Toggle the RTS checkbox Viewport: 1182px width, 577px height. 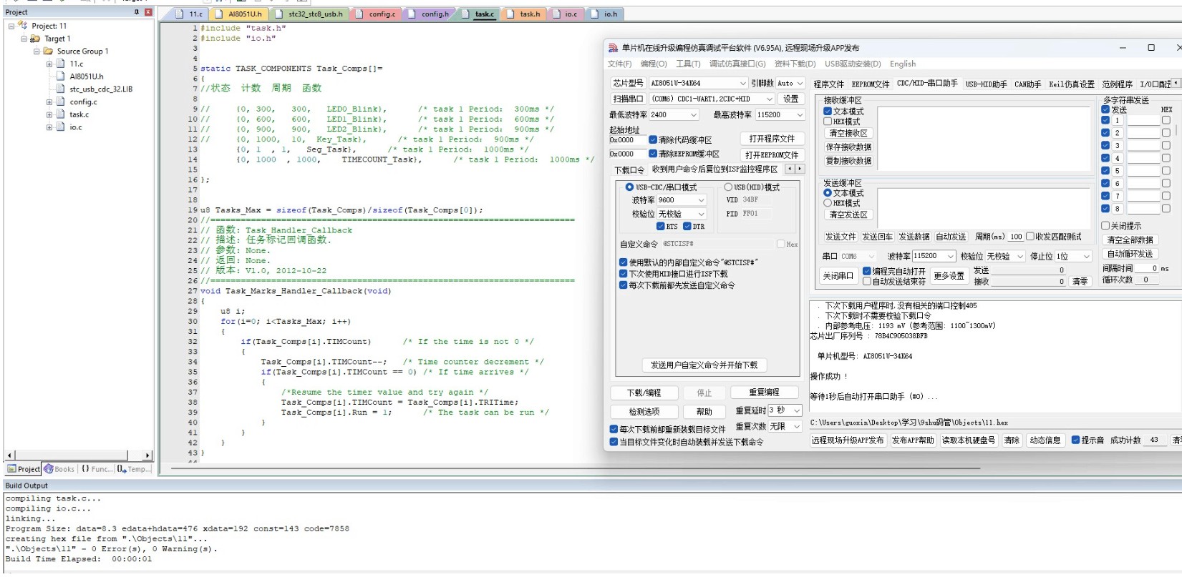(x=661, y=227)
